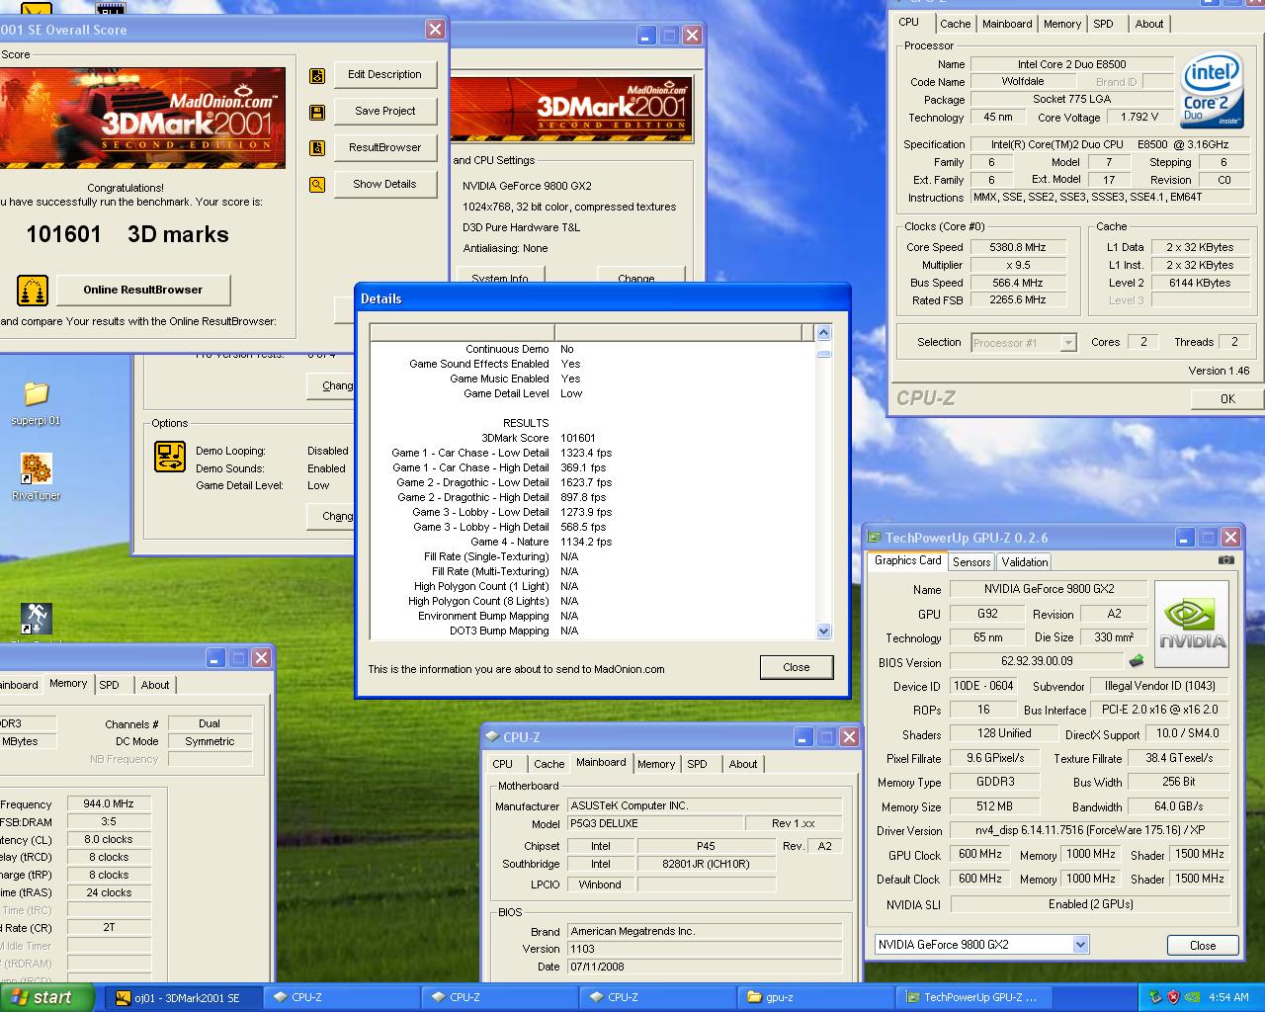Click the NVIDIA logo in GPU-Z

[1192, 624]
